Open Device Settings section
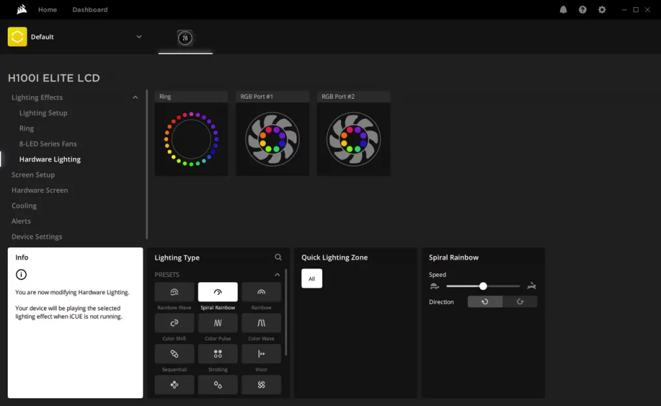The image size is (661, 406). pos(37,236)
